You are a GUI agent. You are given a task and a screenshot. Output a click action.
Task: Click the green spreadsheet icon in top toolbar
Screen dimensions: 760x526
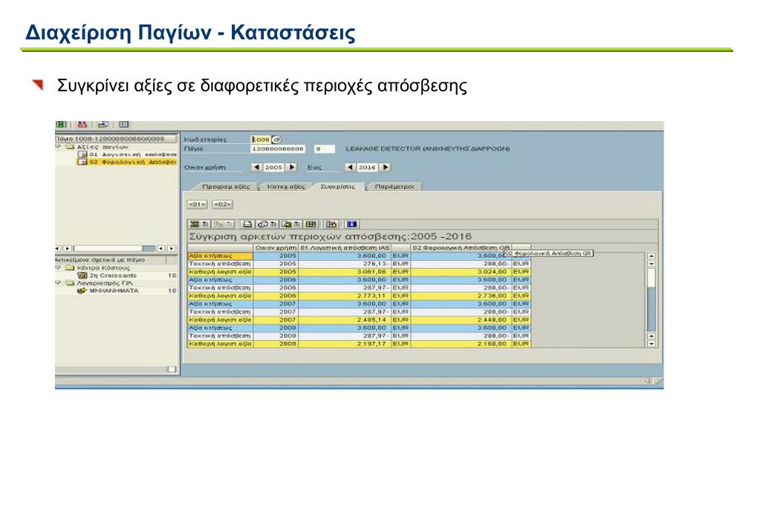tap(61, 125)
